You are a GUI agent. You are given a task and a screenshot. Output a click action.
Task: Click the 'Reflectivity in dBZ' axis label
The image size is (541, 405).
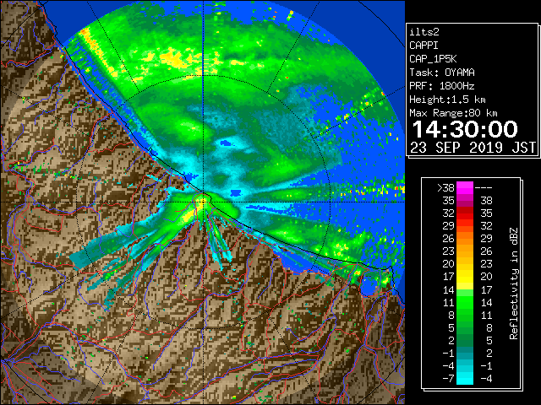(x=514, y=283)
